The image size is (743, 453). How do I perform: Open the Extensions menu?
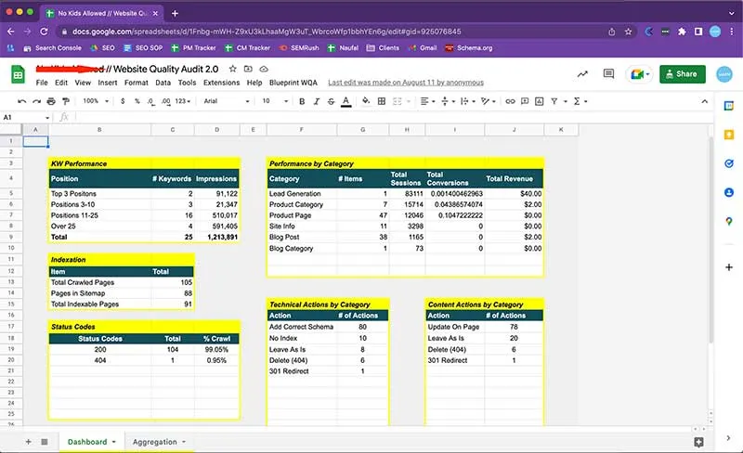point(221,83)
